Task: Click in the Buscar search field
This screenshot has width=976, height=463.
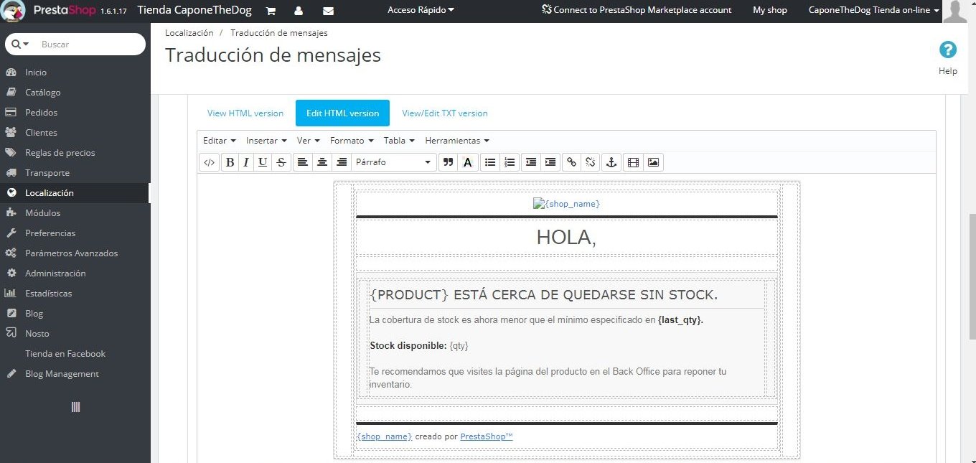Action: pyautogui.click(x=90, y=45)
